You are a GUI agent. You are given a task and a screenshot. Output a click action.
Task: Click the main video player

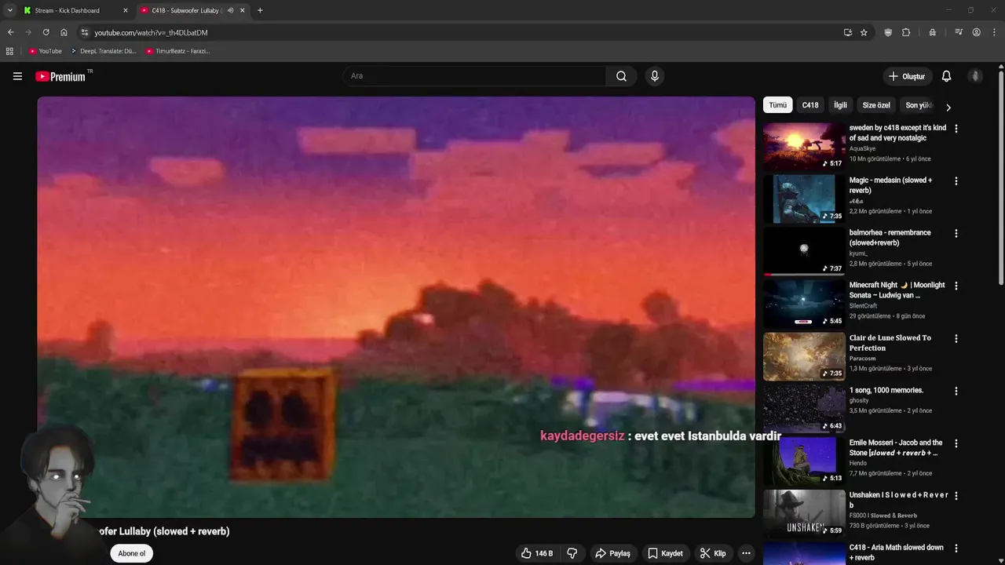396,307
